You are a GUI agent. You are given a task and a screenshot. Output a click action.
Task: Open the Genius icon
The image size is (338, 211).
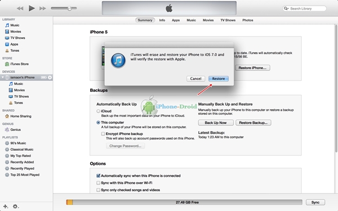point(7,129)
